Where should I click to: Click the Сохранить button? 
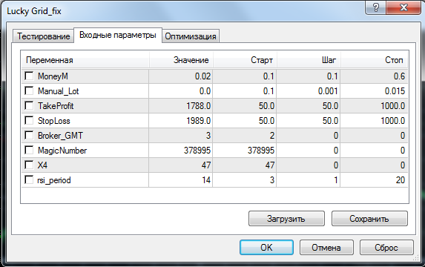tap(369, 219)
